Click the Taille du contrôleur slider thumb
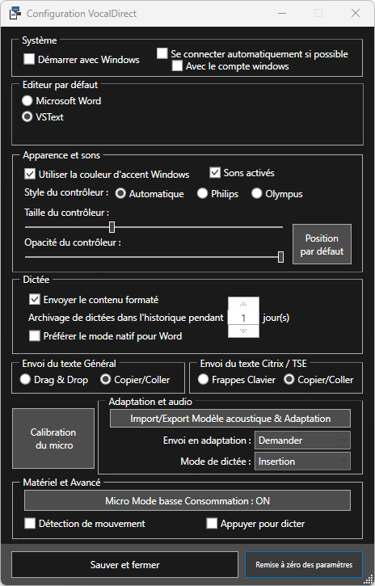Image resolution: width=375 pixels, height=586 pixels. pos(112,227)
